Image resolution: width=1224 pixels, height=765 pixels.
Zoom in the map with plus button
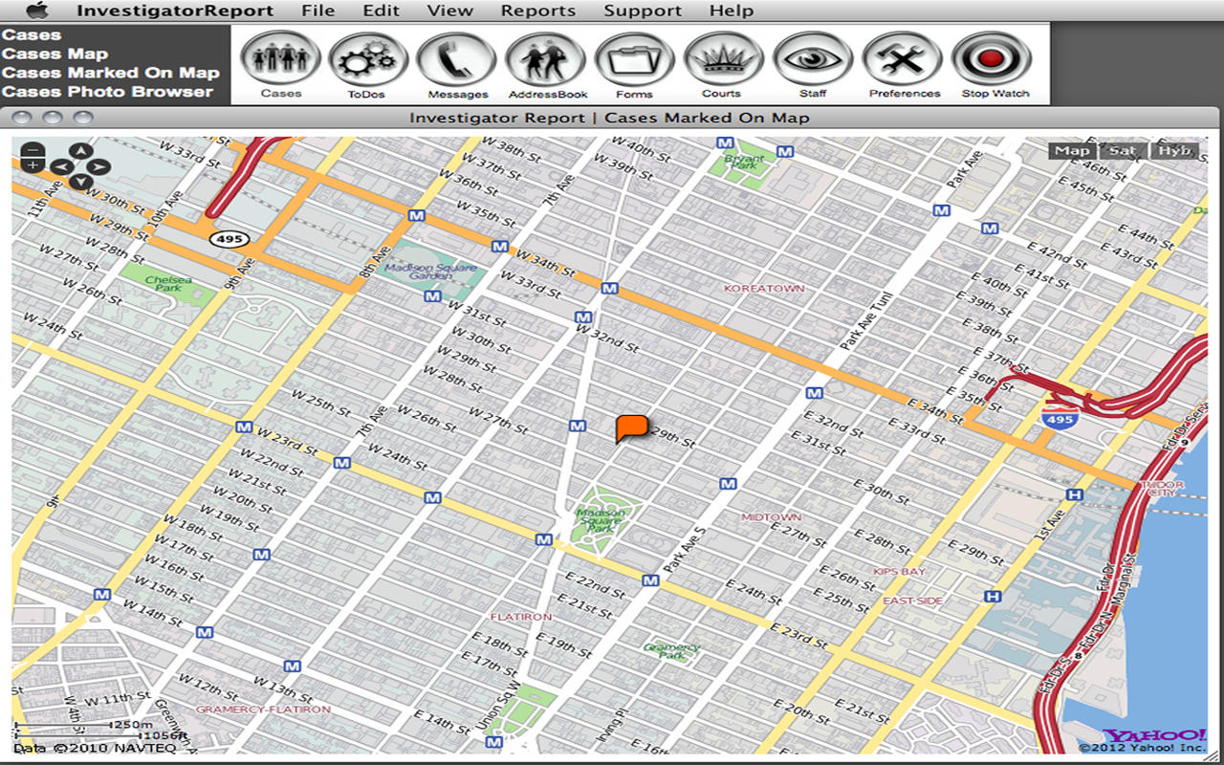coord(33,165)
